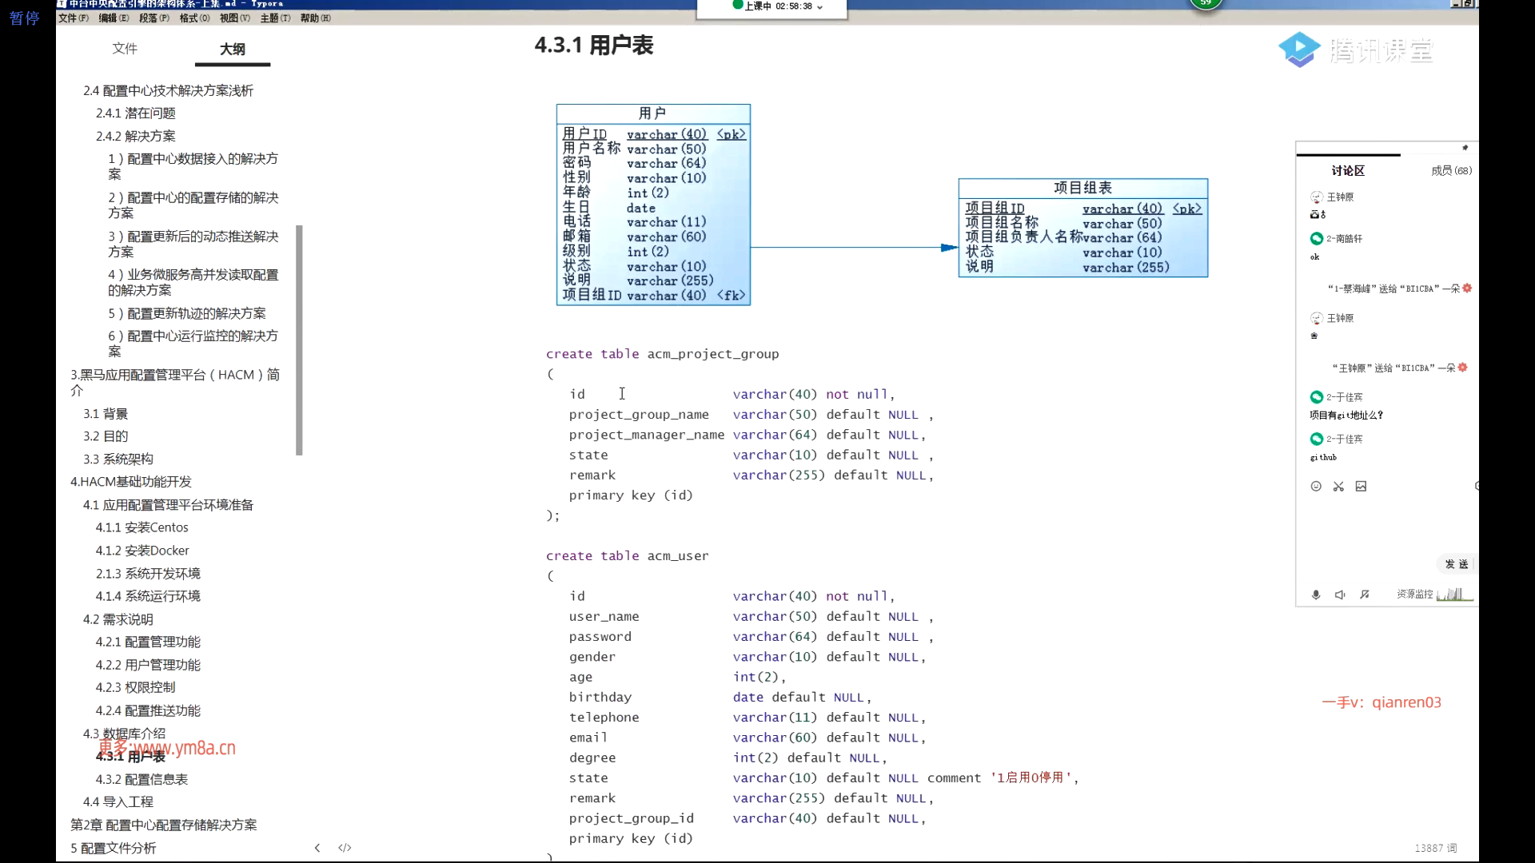This screenshot has width=1535, height=863.
Task: Click the insert image icon in chat
Action: pyautogui.click(x=1361, y=486)
